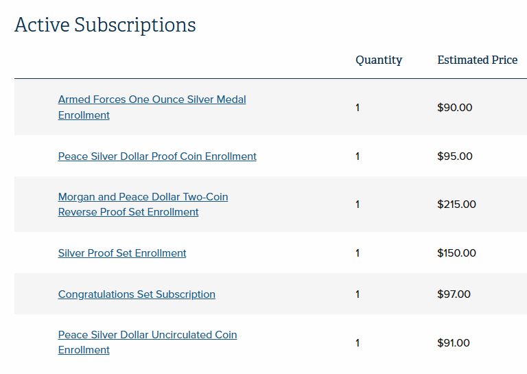Image resolution: width=527 pixels, height=374 pixels.
Task: Select the $90.00 estimated price
Action: 454,108
